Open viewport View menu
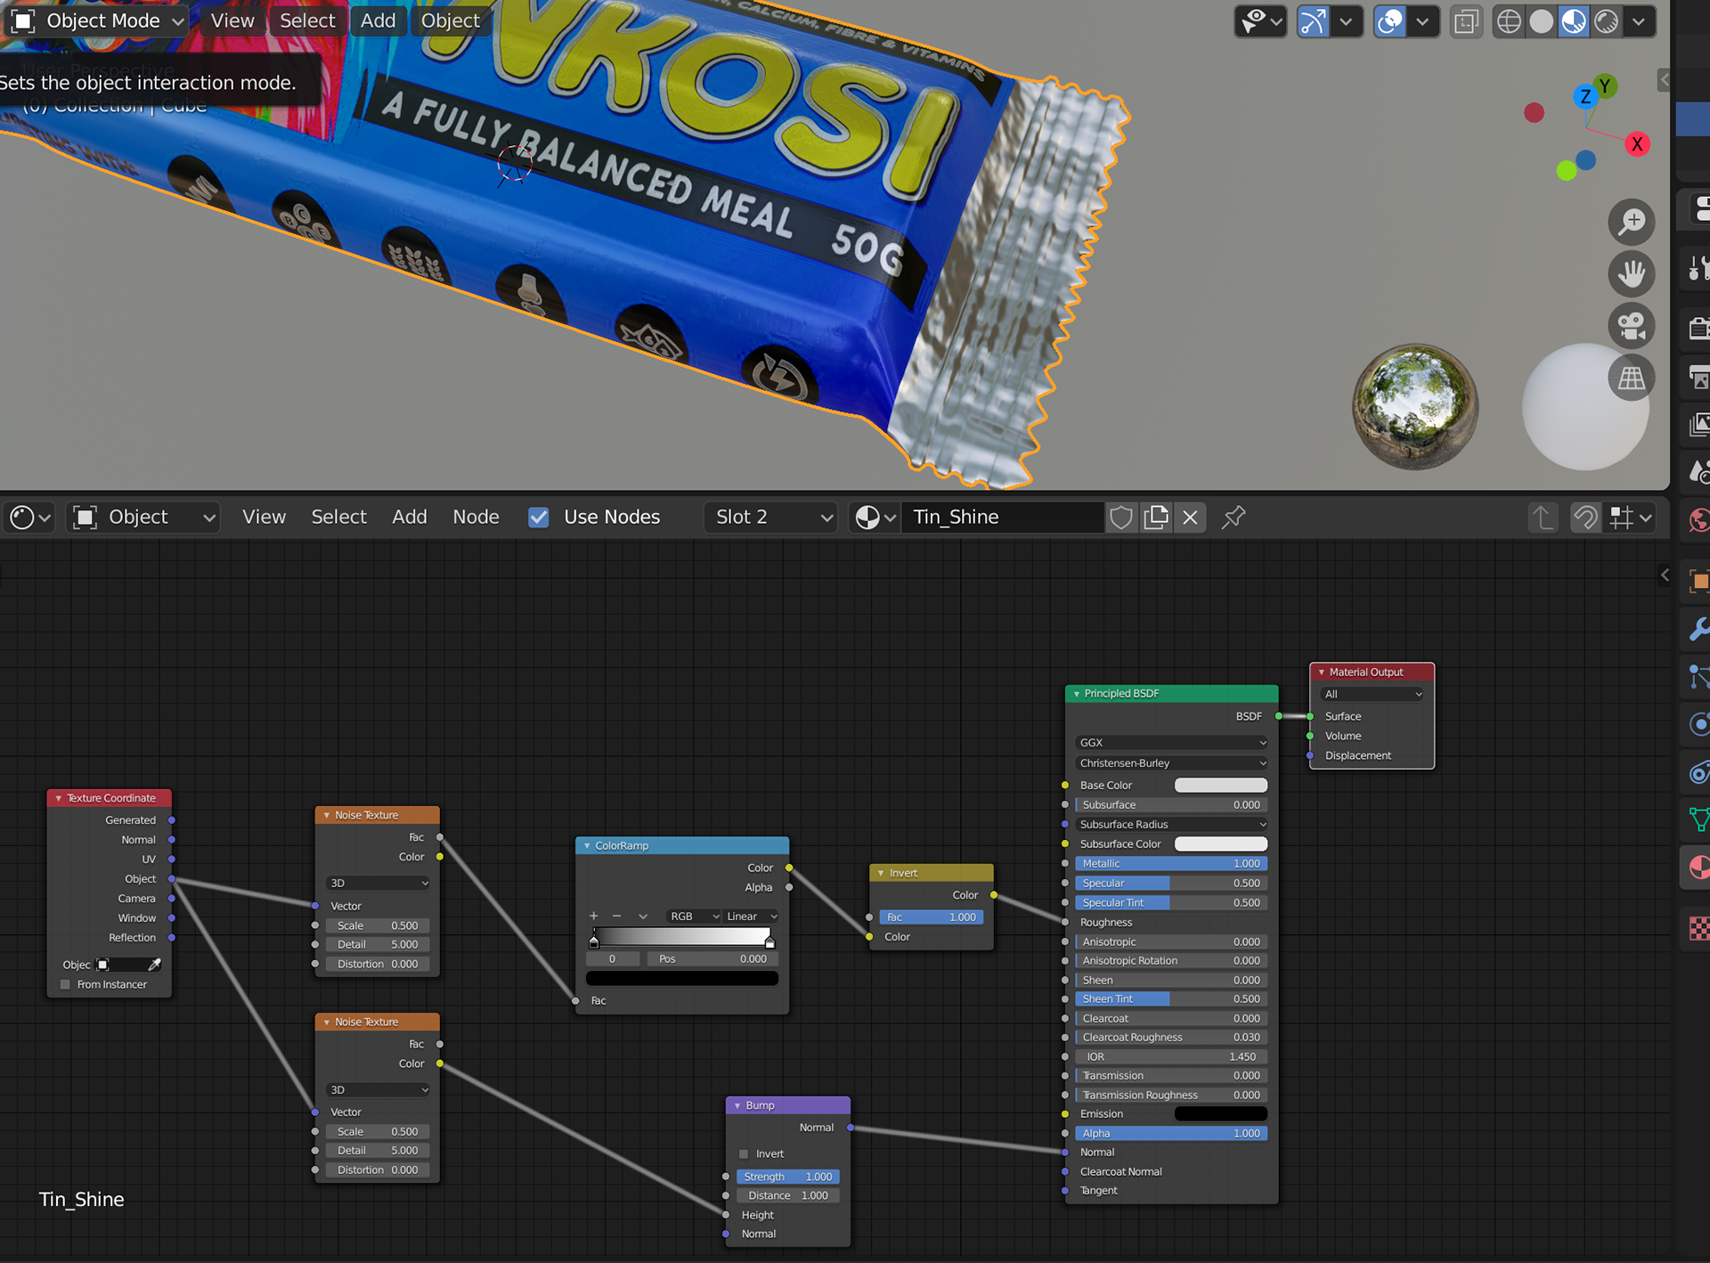Image resolution: width=1710 pixels, height=1263 pixels. (x=232, y=20)
